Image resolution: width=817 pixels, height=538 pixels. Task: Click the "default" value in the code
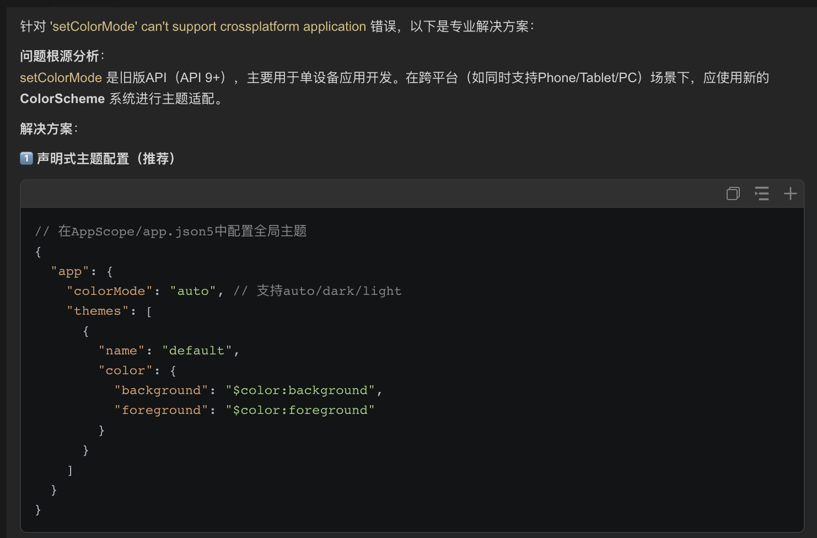[x=197, y=351]
